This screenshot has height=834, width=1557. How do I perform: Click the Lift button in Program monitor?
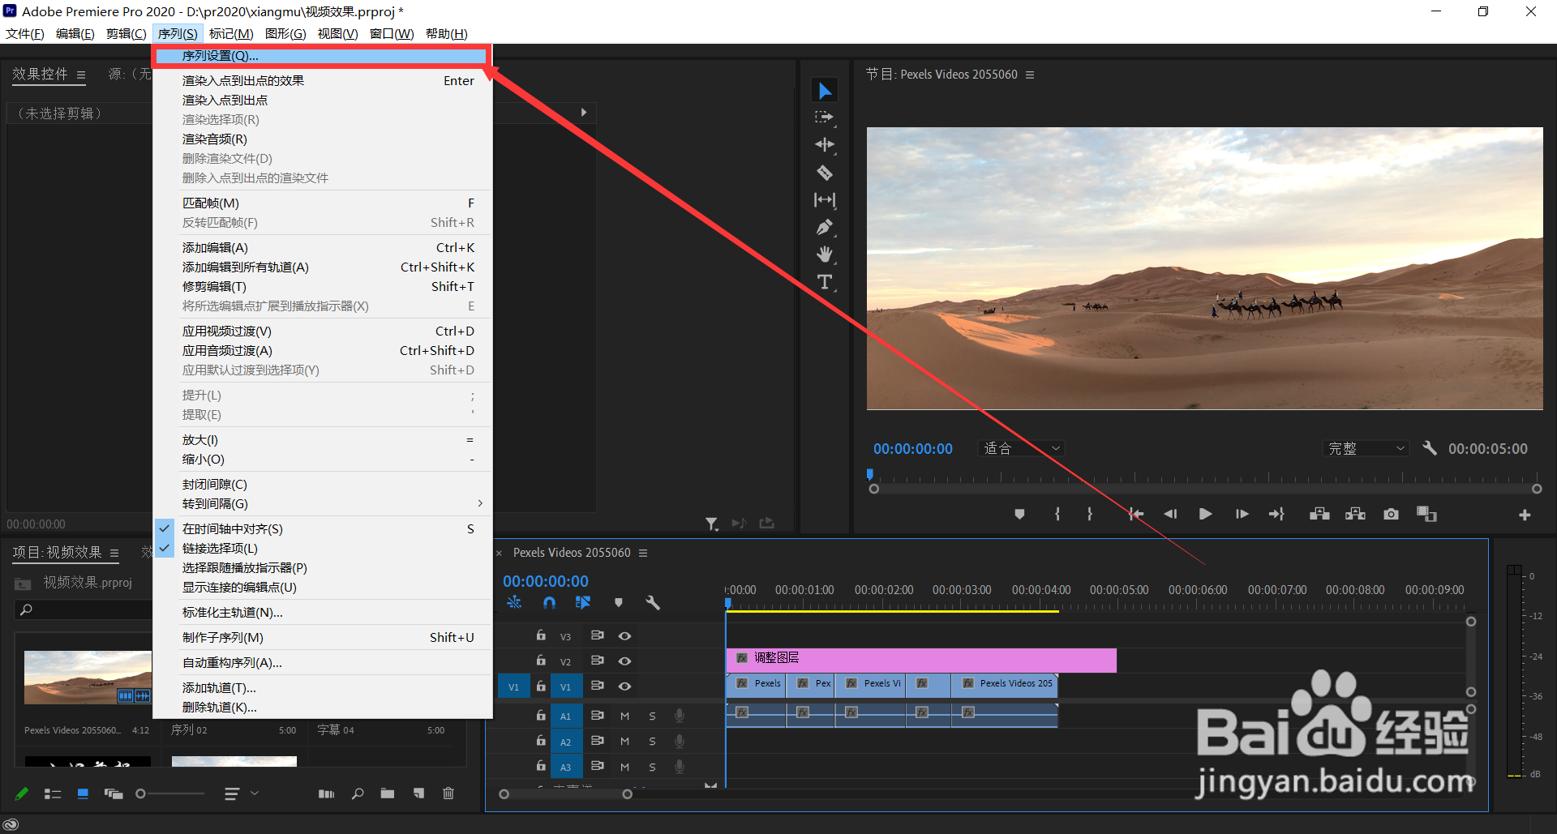1319,514
